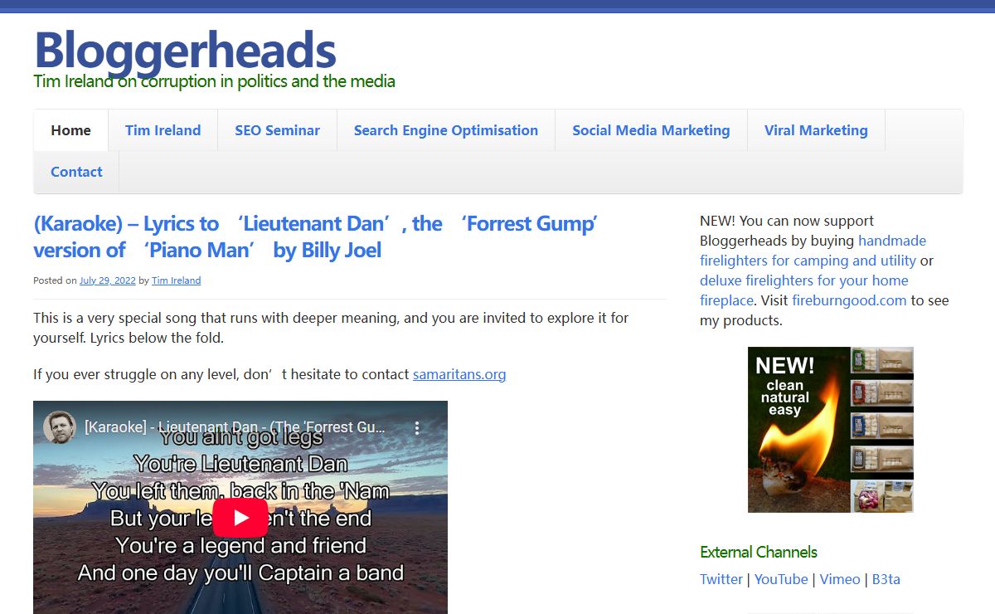The image size is (995, 614).
Task: Play the Lieutenant Dan karaoke video
Action: [x=240, y=518]
